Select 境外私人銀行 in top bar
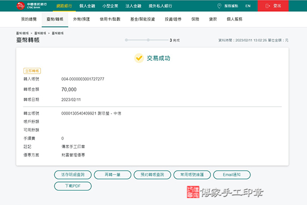 click(x=160, y=6)
